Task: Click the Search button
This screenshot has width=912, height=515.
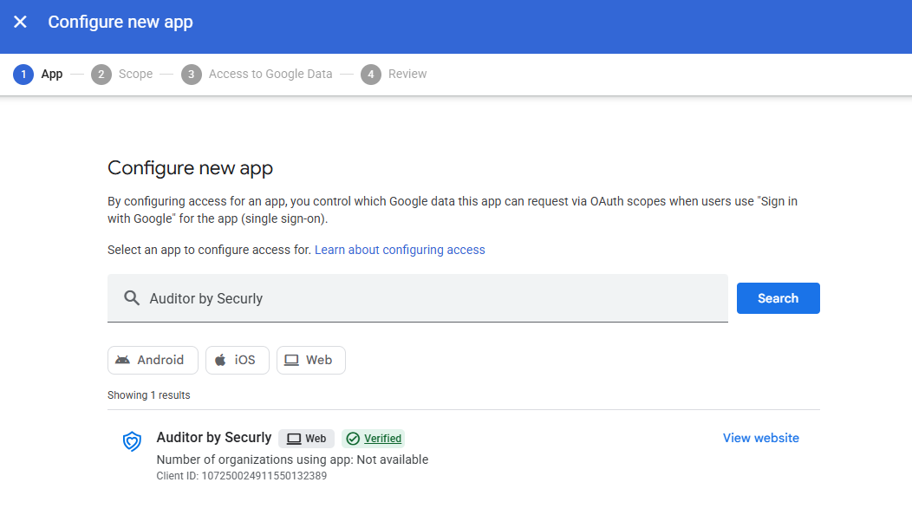Action: [778, 298]
